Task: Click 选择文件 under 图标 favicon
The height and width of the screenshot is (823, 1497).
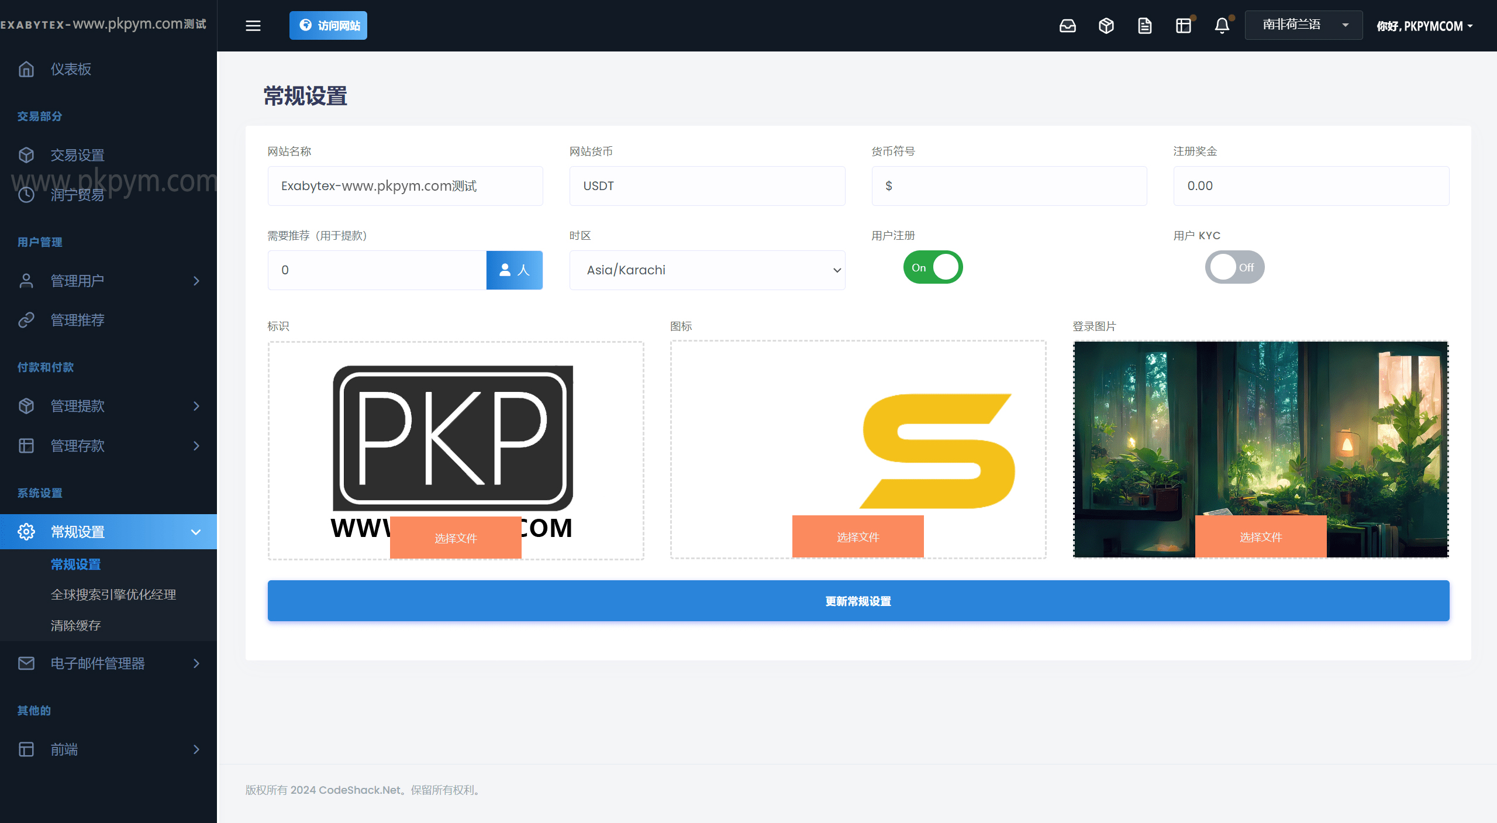Action: [858, 537]
